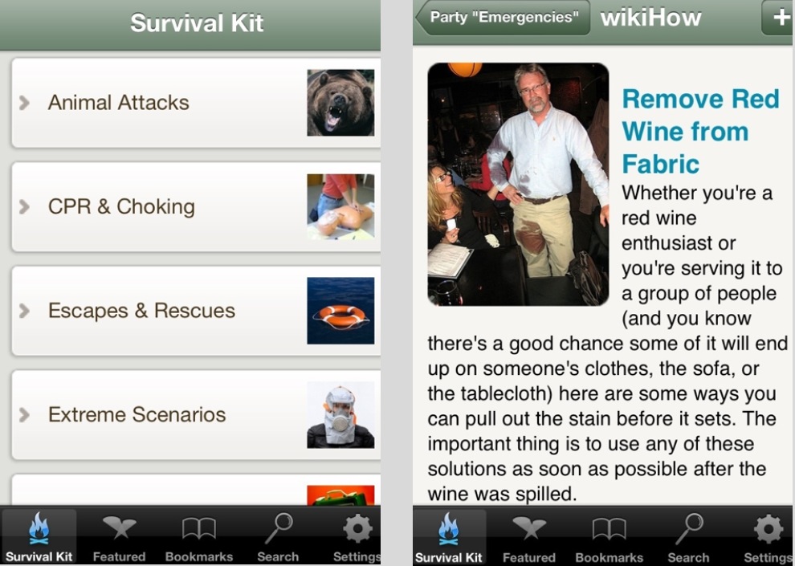Open the Remove Red Wine from Fabric title
This screenshot has width=795, height=566.
click(701, 131)
